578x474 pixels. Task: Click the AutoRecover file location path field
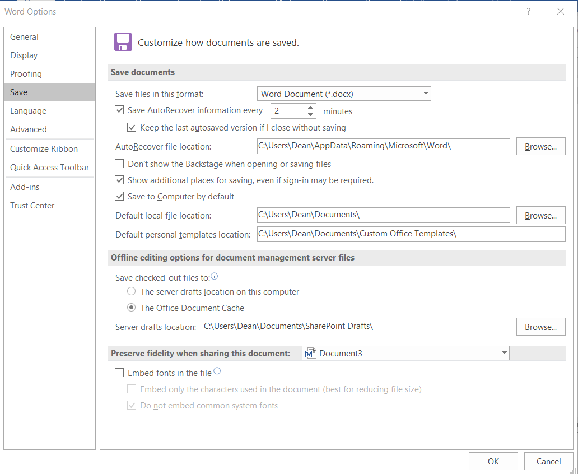383,146
